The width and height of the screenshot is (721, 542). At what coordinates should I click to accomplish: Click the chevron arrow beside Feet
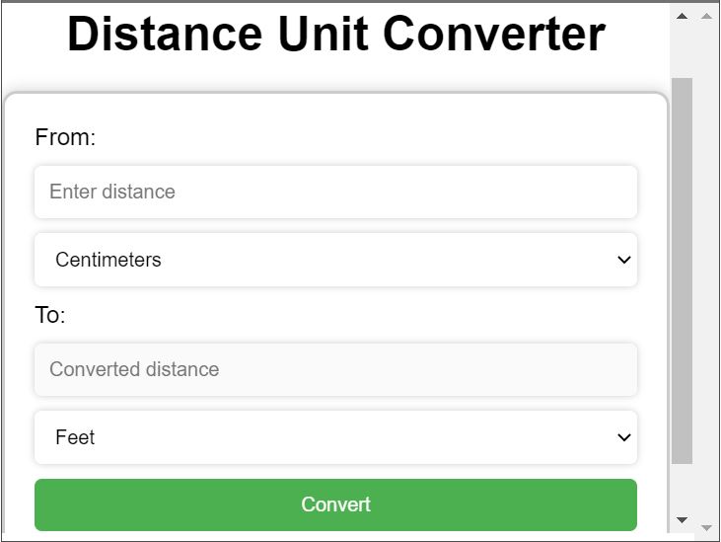click(x=623, y=437)
